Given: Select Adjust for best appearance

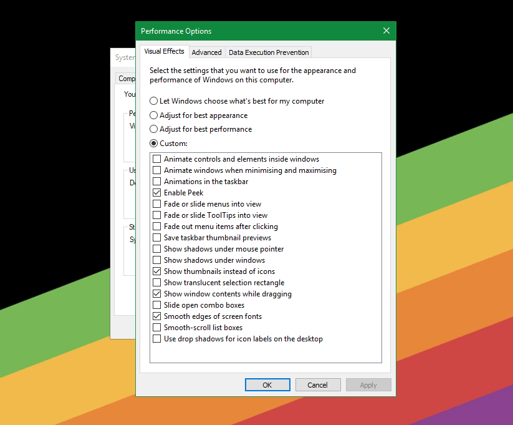Looking at the screenshot, I should pos(153,115).
